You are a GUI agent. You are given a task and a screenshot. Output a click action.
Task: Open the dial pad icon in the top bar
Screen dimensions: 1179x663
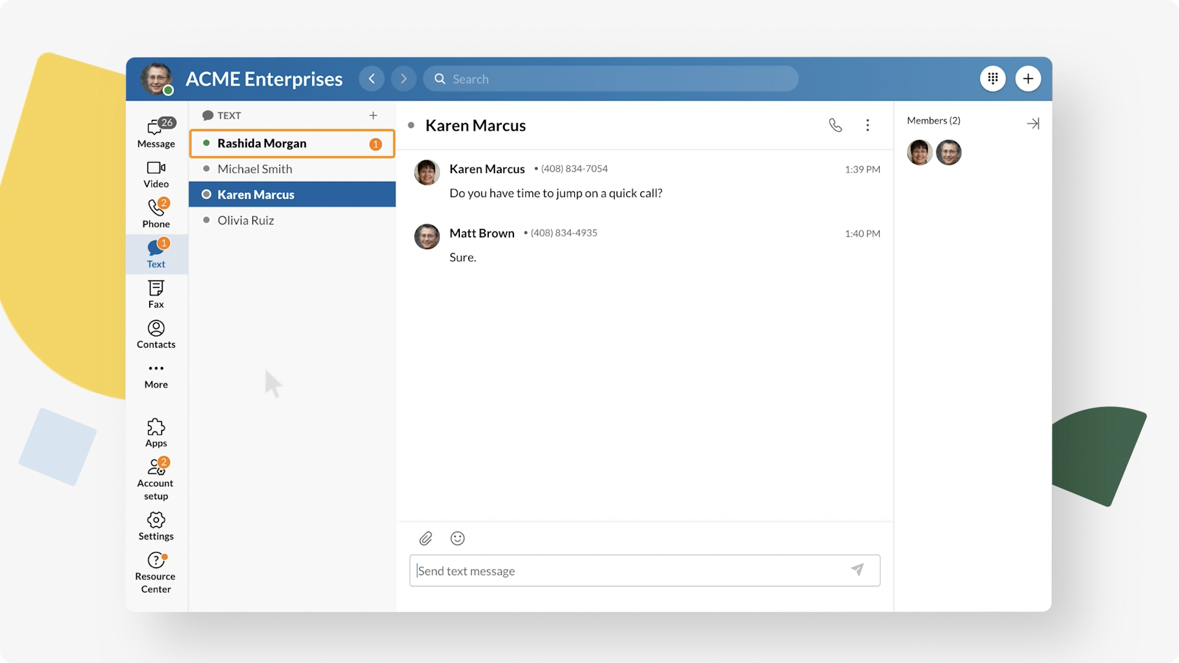point(993,79)
